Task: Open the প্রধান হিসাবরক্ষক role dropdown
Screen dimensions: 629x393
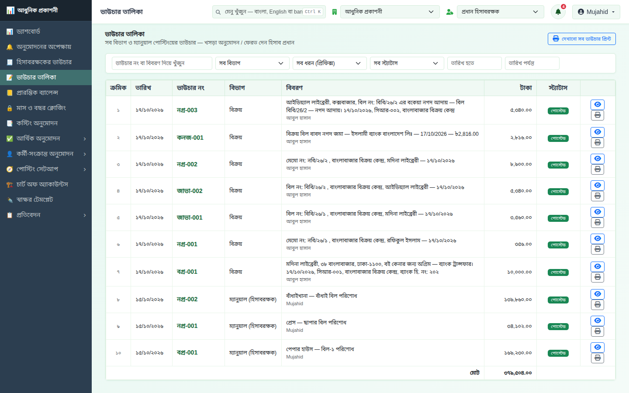Action: point(501,12)
